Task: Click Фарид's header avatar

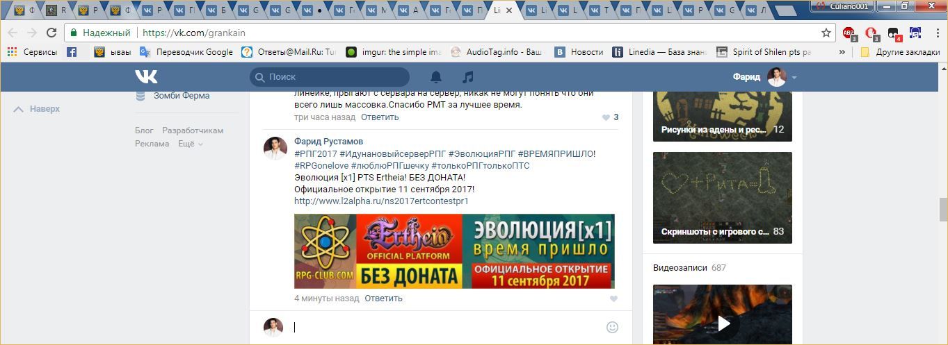Action: (x=776, y=77)
